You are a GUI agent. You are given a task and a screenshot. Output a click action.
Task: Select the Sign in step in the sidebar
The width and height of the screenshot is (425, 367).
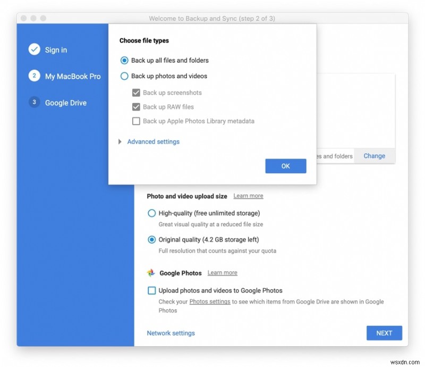pos(56,50)
